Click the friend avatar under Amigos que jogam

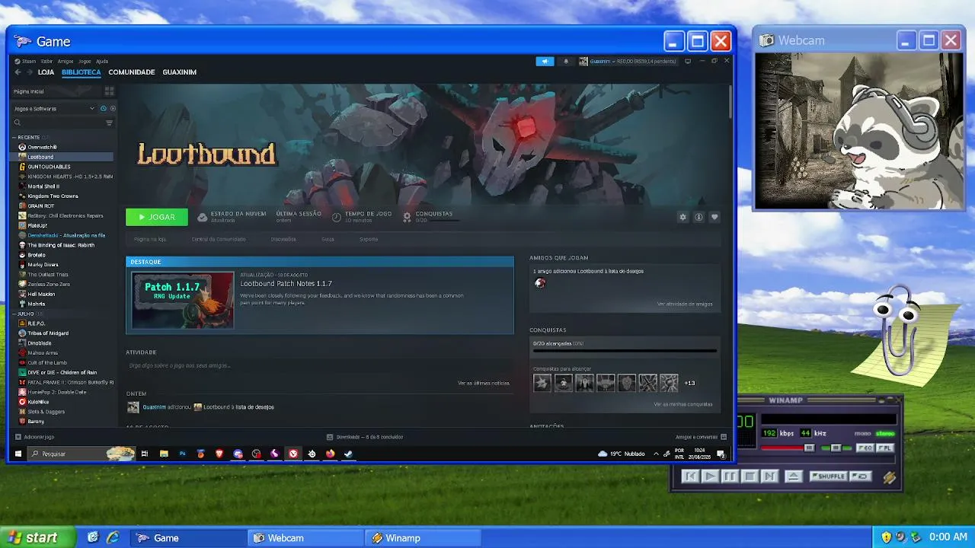pos(540,283)
